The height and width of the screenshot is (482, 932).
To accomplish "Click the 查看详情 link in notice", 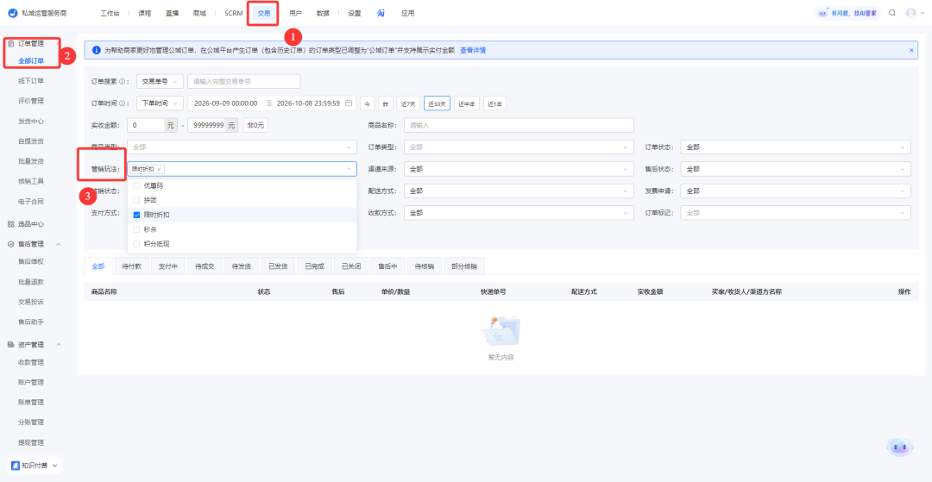I will (x=473, y=51).
